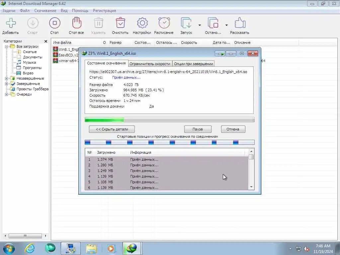Select connection row 1 with 1,374 МБ

tap(167, 159)
